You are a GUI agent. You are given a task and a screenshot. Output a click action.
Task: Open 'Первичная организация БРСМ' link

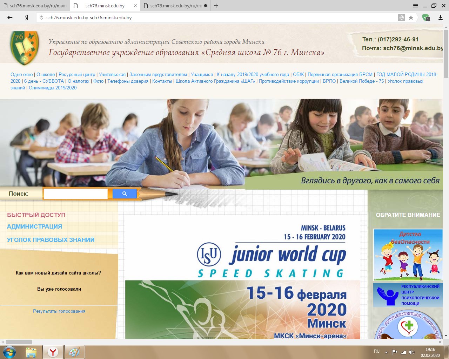point(340,74)
